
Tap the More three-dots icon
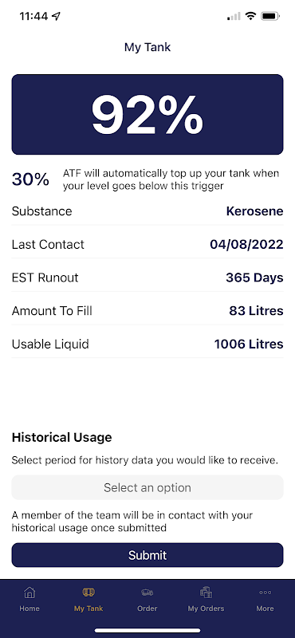(265, 593)
